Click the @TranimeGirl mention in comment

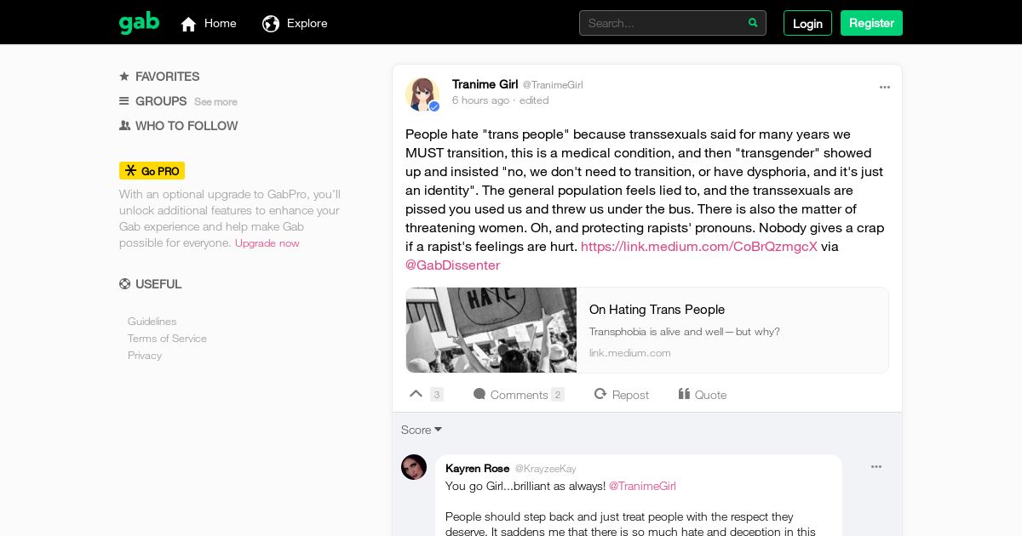coord(642,486)
